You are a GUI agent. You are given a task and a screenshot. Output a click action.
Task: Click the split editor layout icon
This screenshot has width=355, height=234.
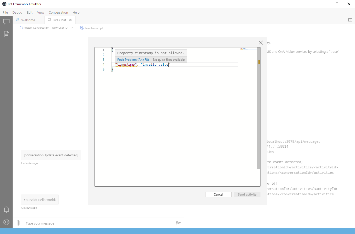pos(350,20)
